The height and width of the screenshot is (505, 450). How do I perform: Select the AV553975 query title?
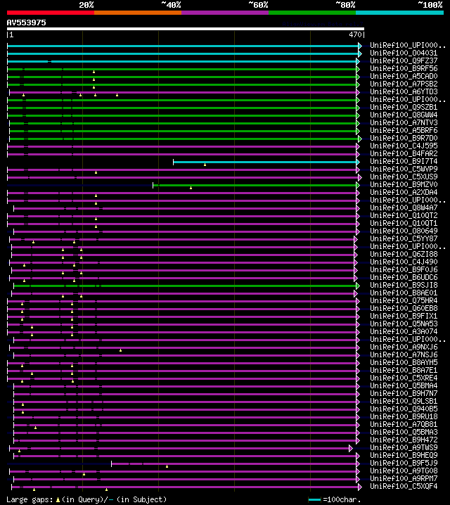point(27,23)
